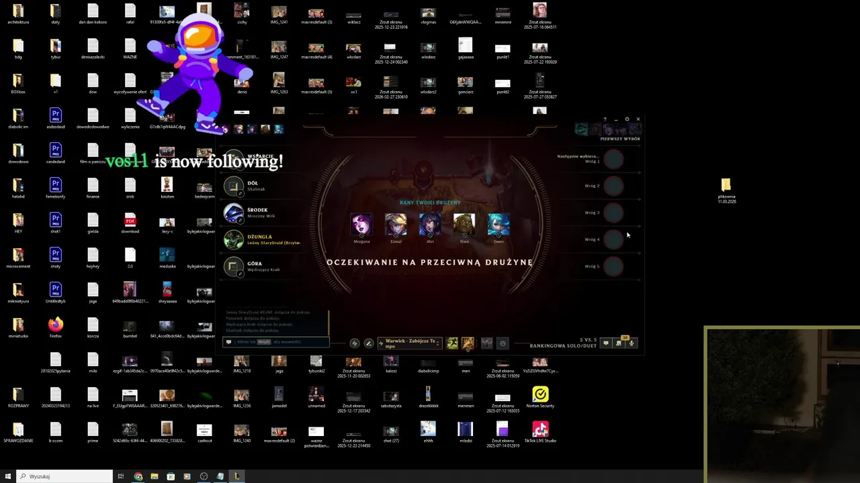Image resolution: width=860 pixels, height=483 pixels.
Task: Click the quick-play lightning icon beside rune page
Action: pyautogui.click(x=355, y=343)
